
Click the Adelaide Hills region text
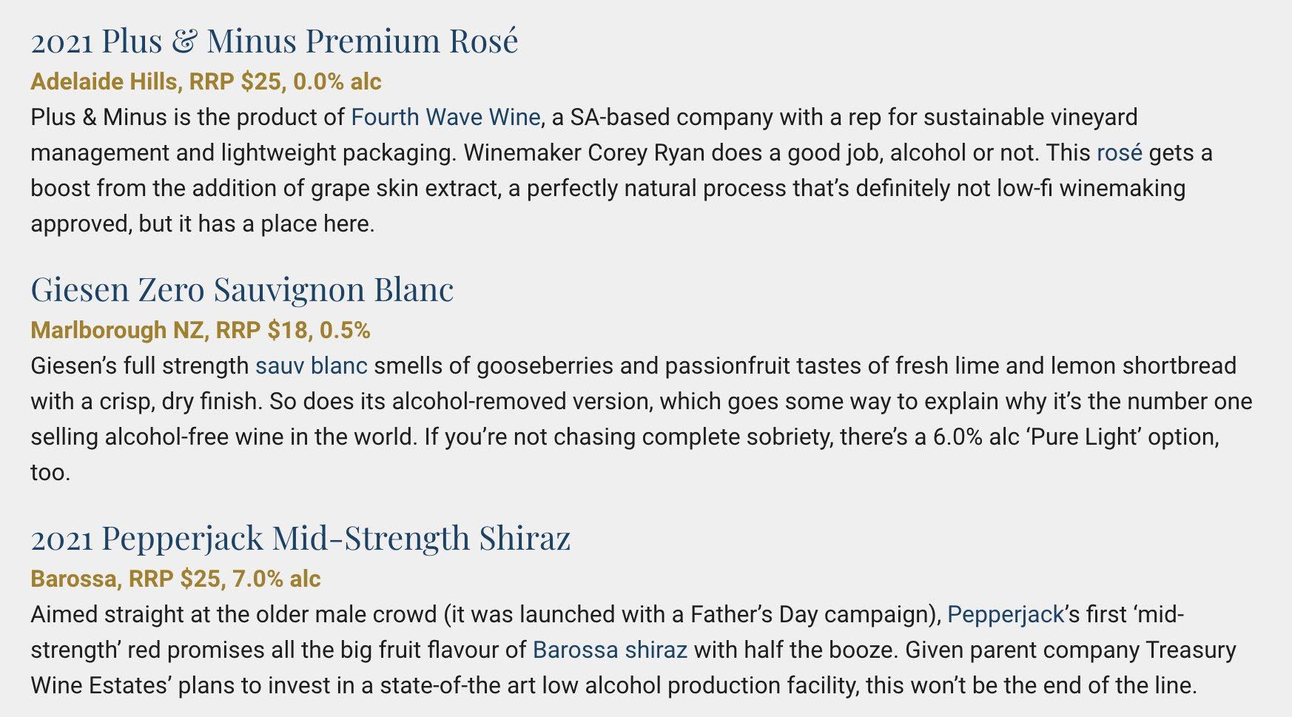[x=104, y=81]
